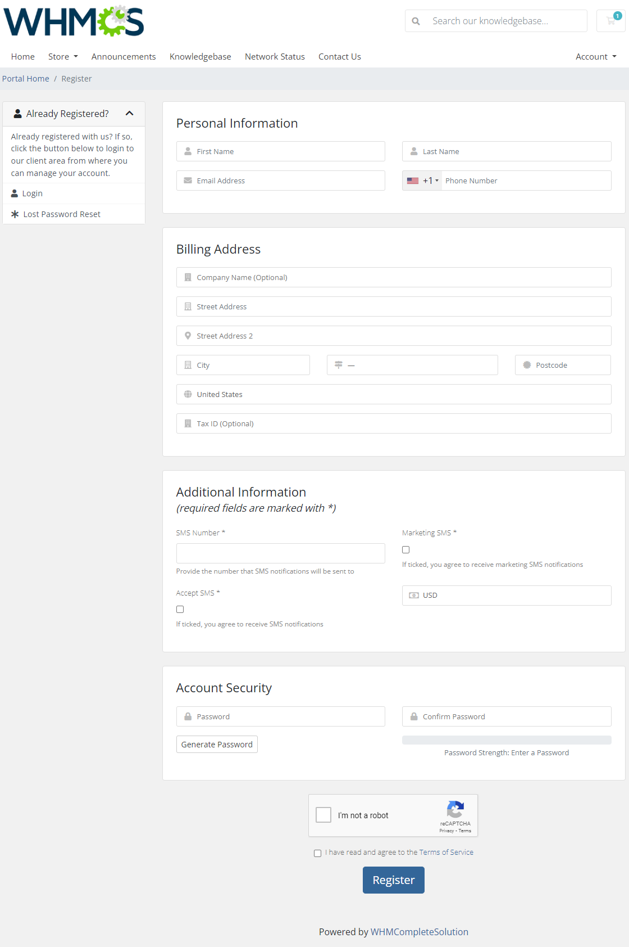Viewport: 629px width, 947px height.
Task: Open Contact Us page
Action: [x=340, y=57]
